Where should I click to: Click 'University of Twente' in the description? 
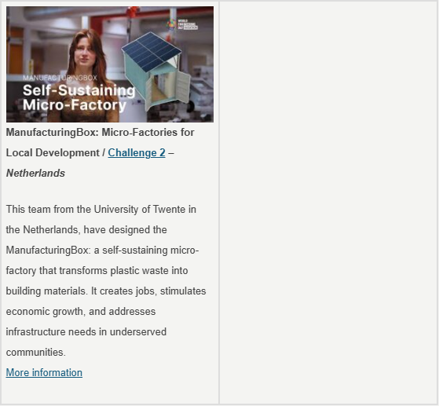(140, 210)
